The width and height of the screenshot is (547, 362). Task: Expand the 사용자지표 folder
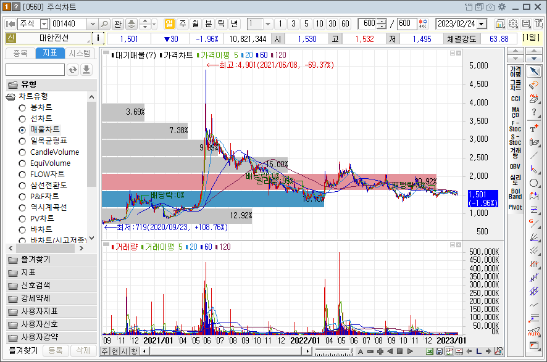[51, 311]
